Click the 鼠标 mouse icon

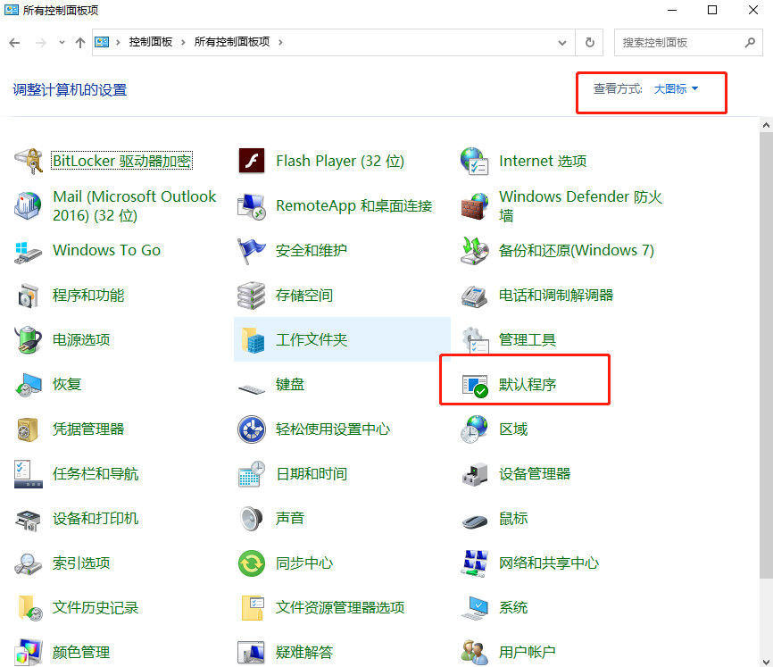coord(474,521)
